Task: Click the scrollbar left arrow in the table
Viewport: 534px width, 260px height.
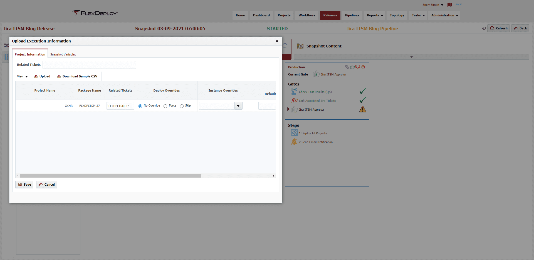Action: (x=18, y=176)
